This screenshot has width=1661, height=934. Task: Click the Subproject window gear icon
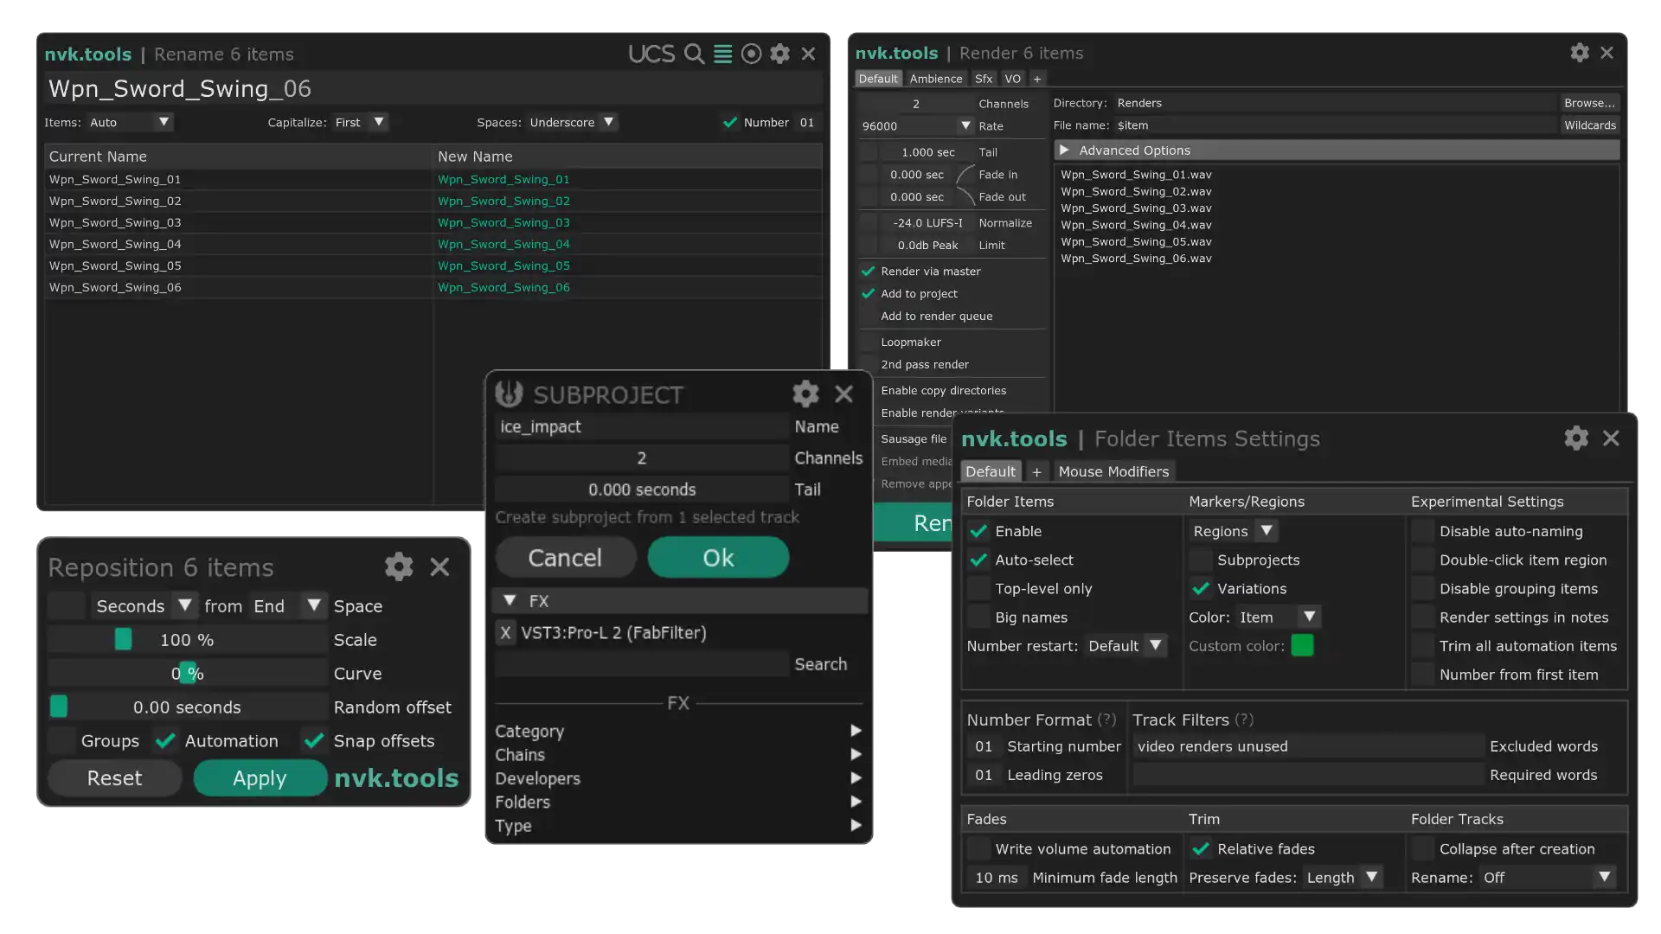click(x=805, y=393)
